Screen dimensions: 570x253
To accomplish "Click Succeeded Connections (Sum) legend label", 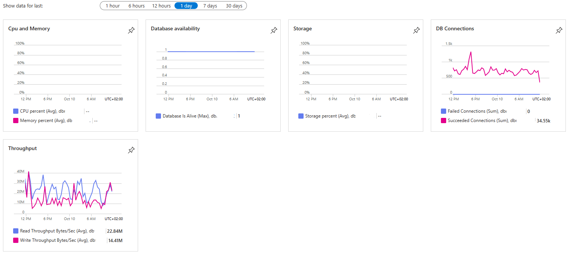I will click(x=482, y=121).
